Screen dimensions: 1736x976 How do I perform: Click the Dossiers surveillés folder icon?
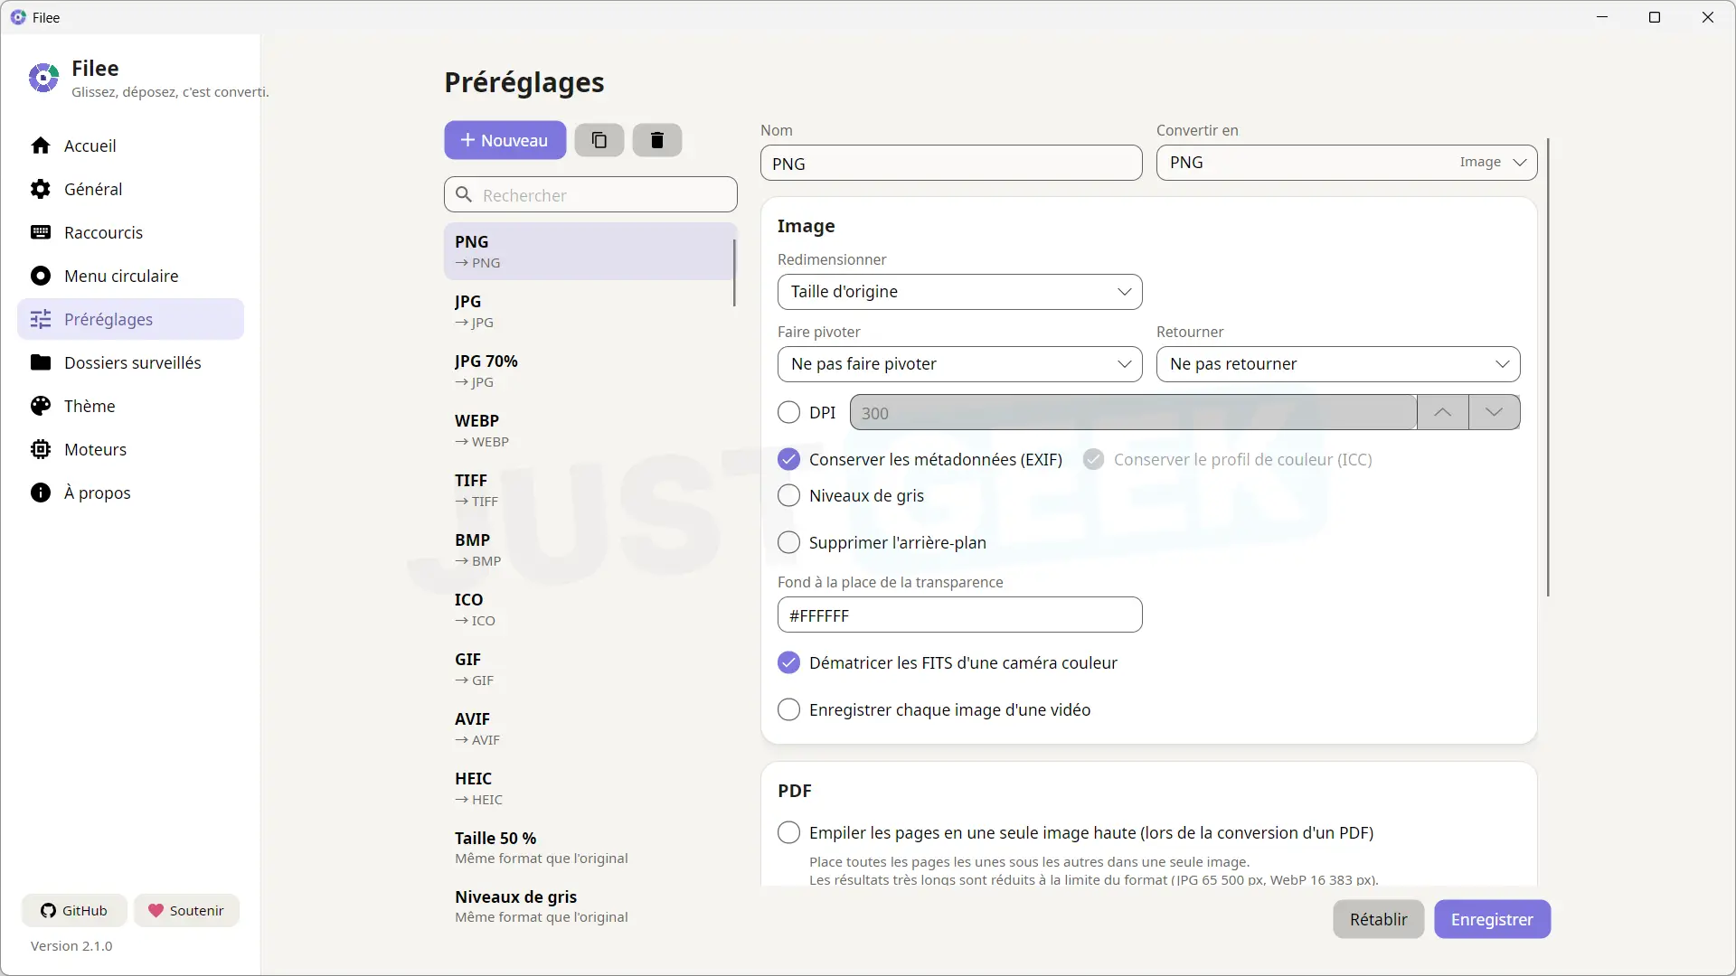(41, 362)
